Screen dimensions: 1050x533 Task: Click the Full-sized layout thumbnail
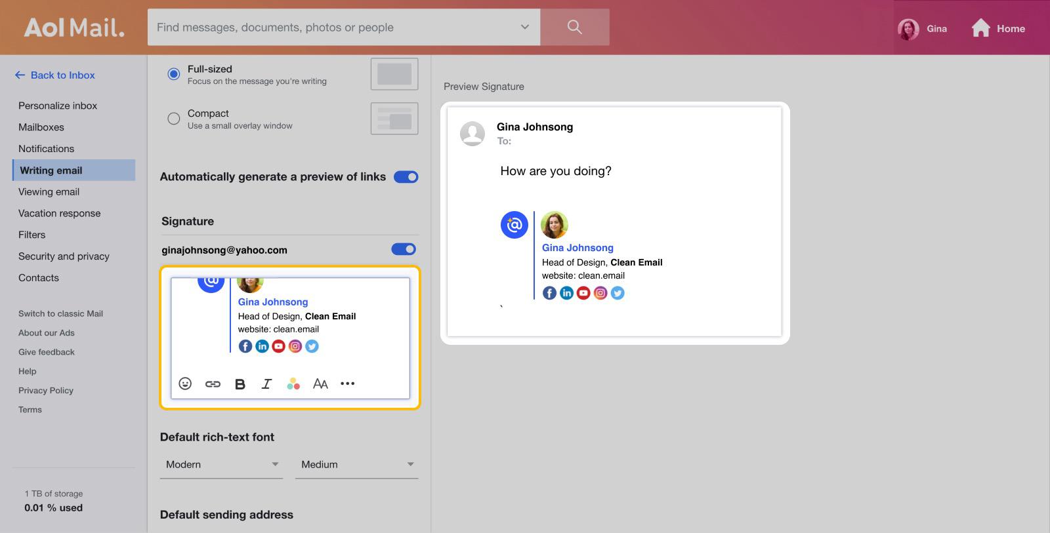(x=394, y=74)
